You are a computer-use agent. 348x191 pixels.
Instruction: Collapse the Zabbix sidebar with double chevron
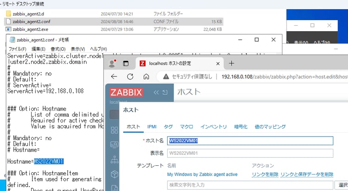coord(156,93)
